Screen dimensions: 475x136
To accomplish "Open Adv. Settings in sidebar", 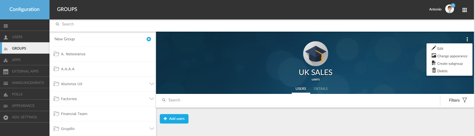I will point(25,117).
